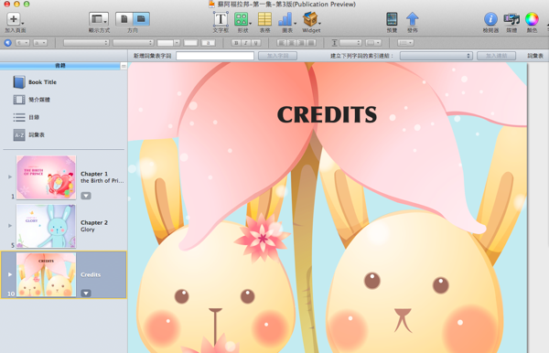Click the sidebar header menu button

coord(124,66)
